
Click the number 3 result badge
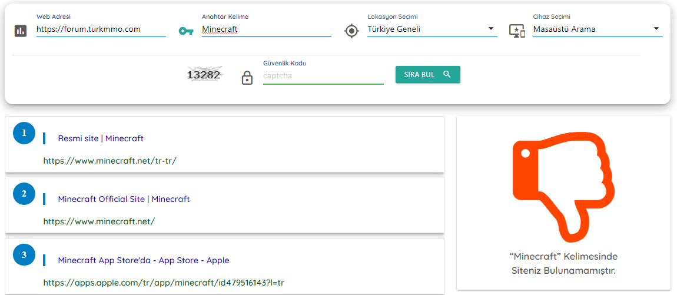(x=24, y=255)
